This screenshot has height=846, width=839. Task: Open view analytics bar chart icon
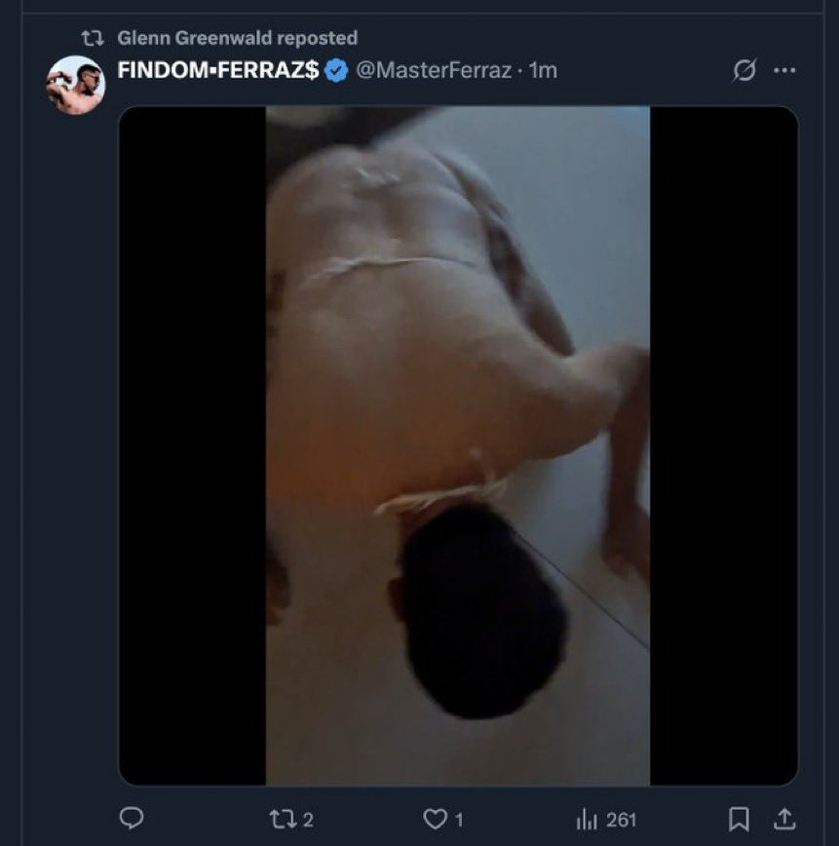pyautogui.click(x=587, y=820)
